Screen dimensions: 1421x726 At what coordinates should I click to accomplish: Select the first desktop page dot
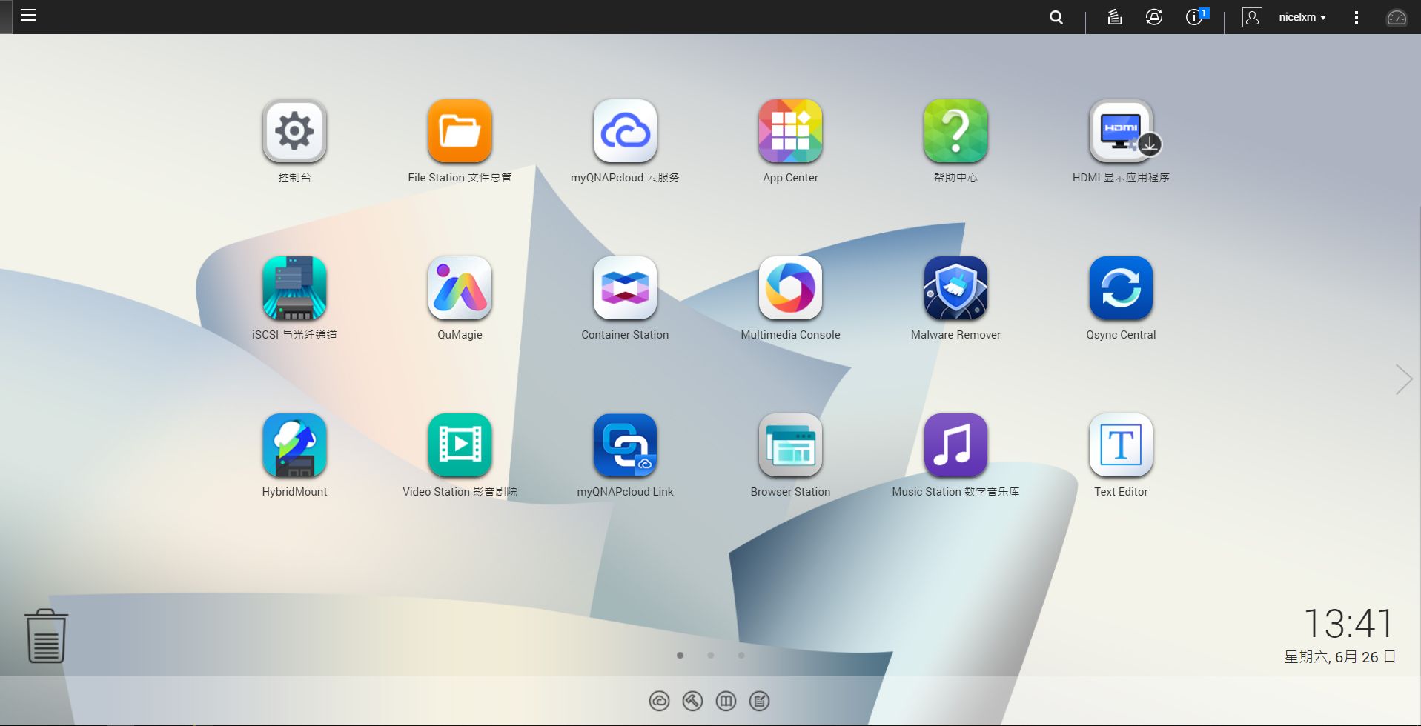click(x=680, y=655)
